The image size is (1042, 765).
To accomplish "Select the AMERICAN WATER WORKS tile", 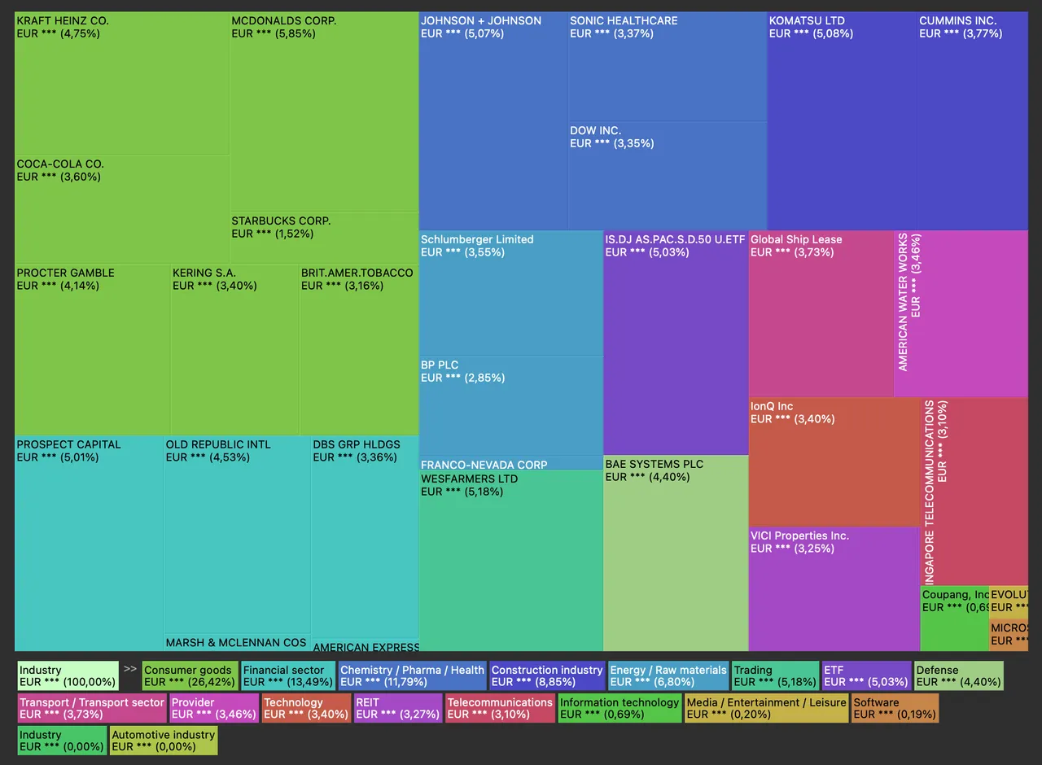I will pos(961,313).
